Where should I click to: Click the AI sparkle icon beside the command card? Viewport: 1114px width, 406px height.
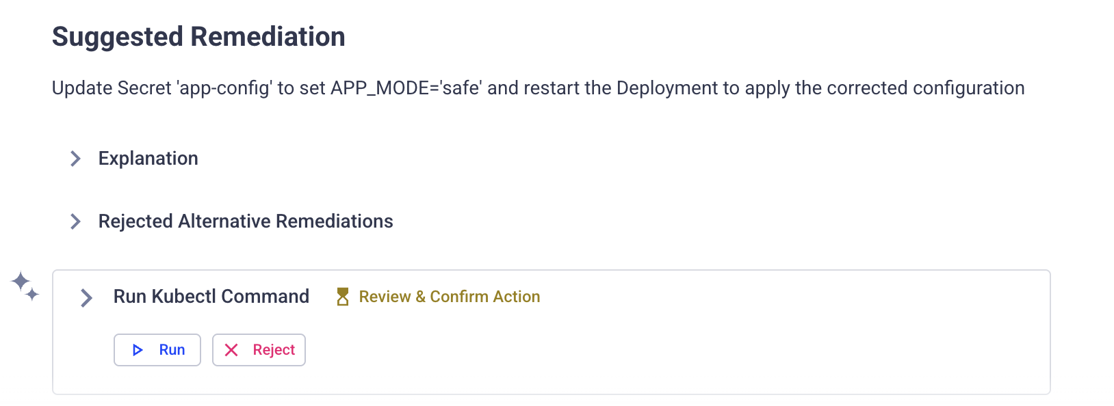click(25, 286)
